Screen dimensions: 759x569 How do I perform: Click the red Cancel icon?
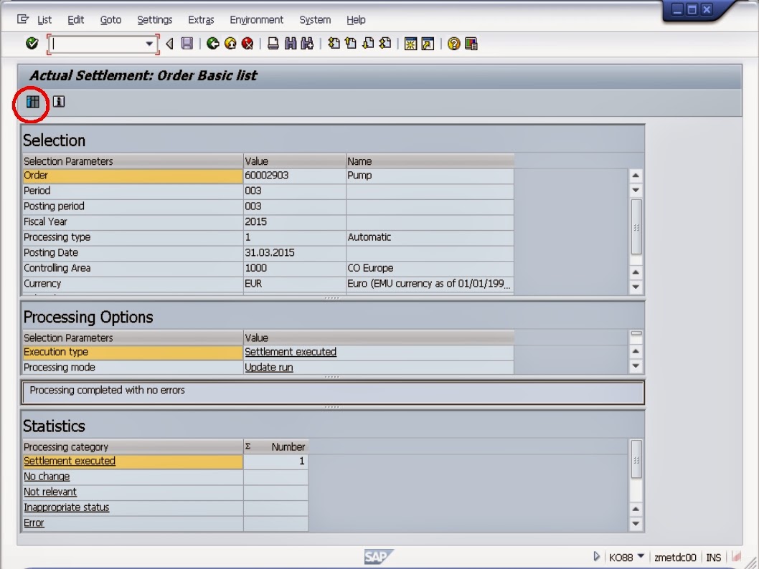pos(247,44)
